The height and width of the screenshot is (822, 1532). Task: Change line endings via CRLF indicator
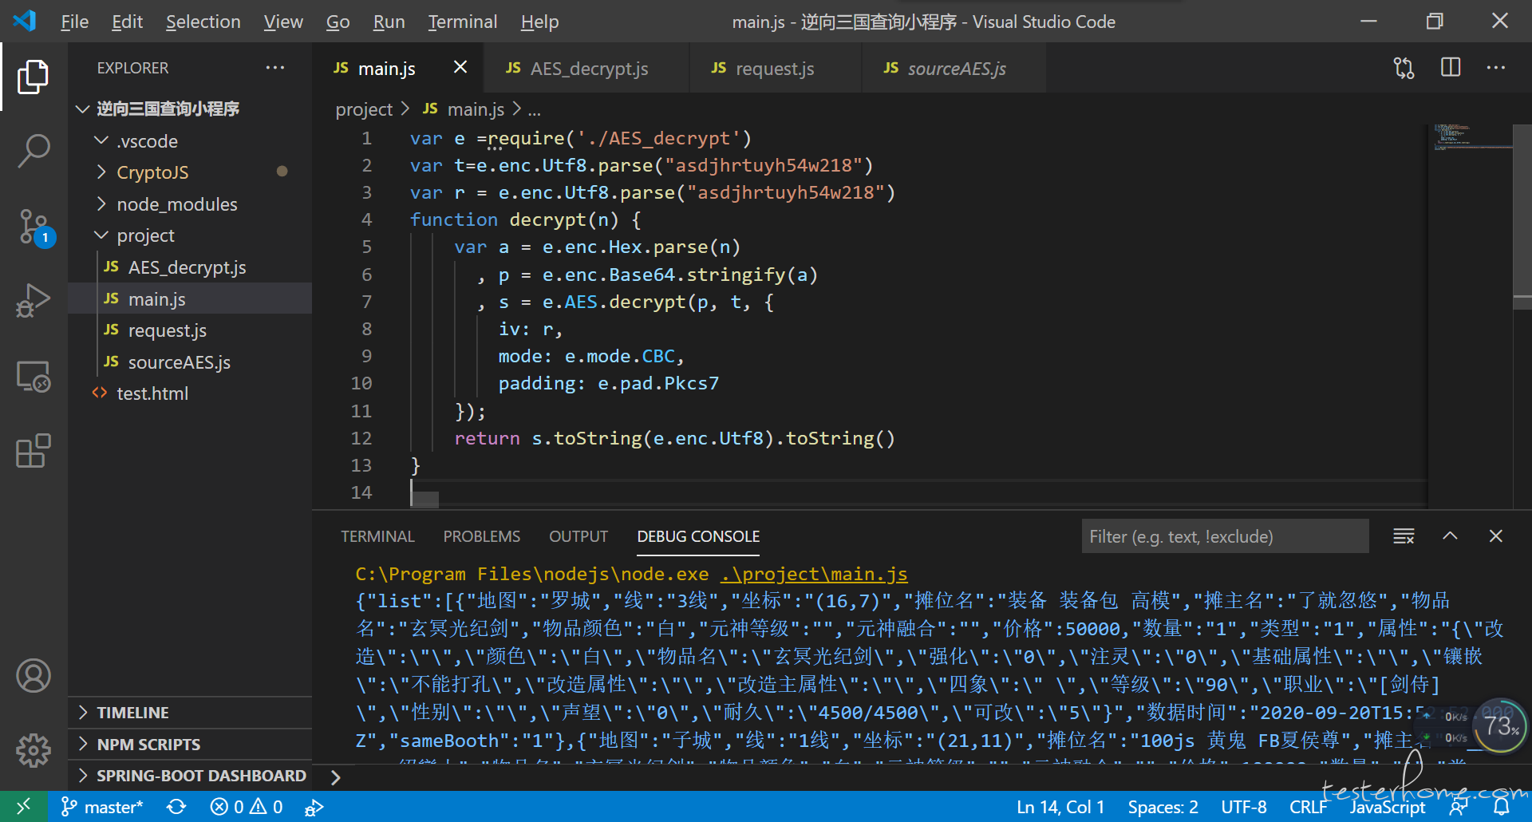tap(1309, 807)
